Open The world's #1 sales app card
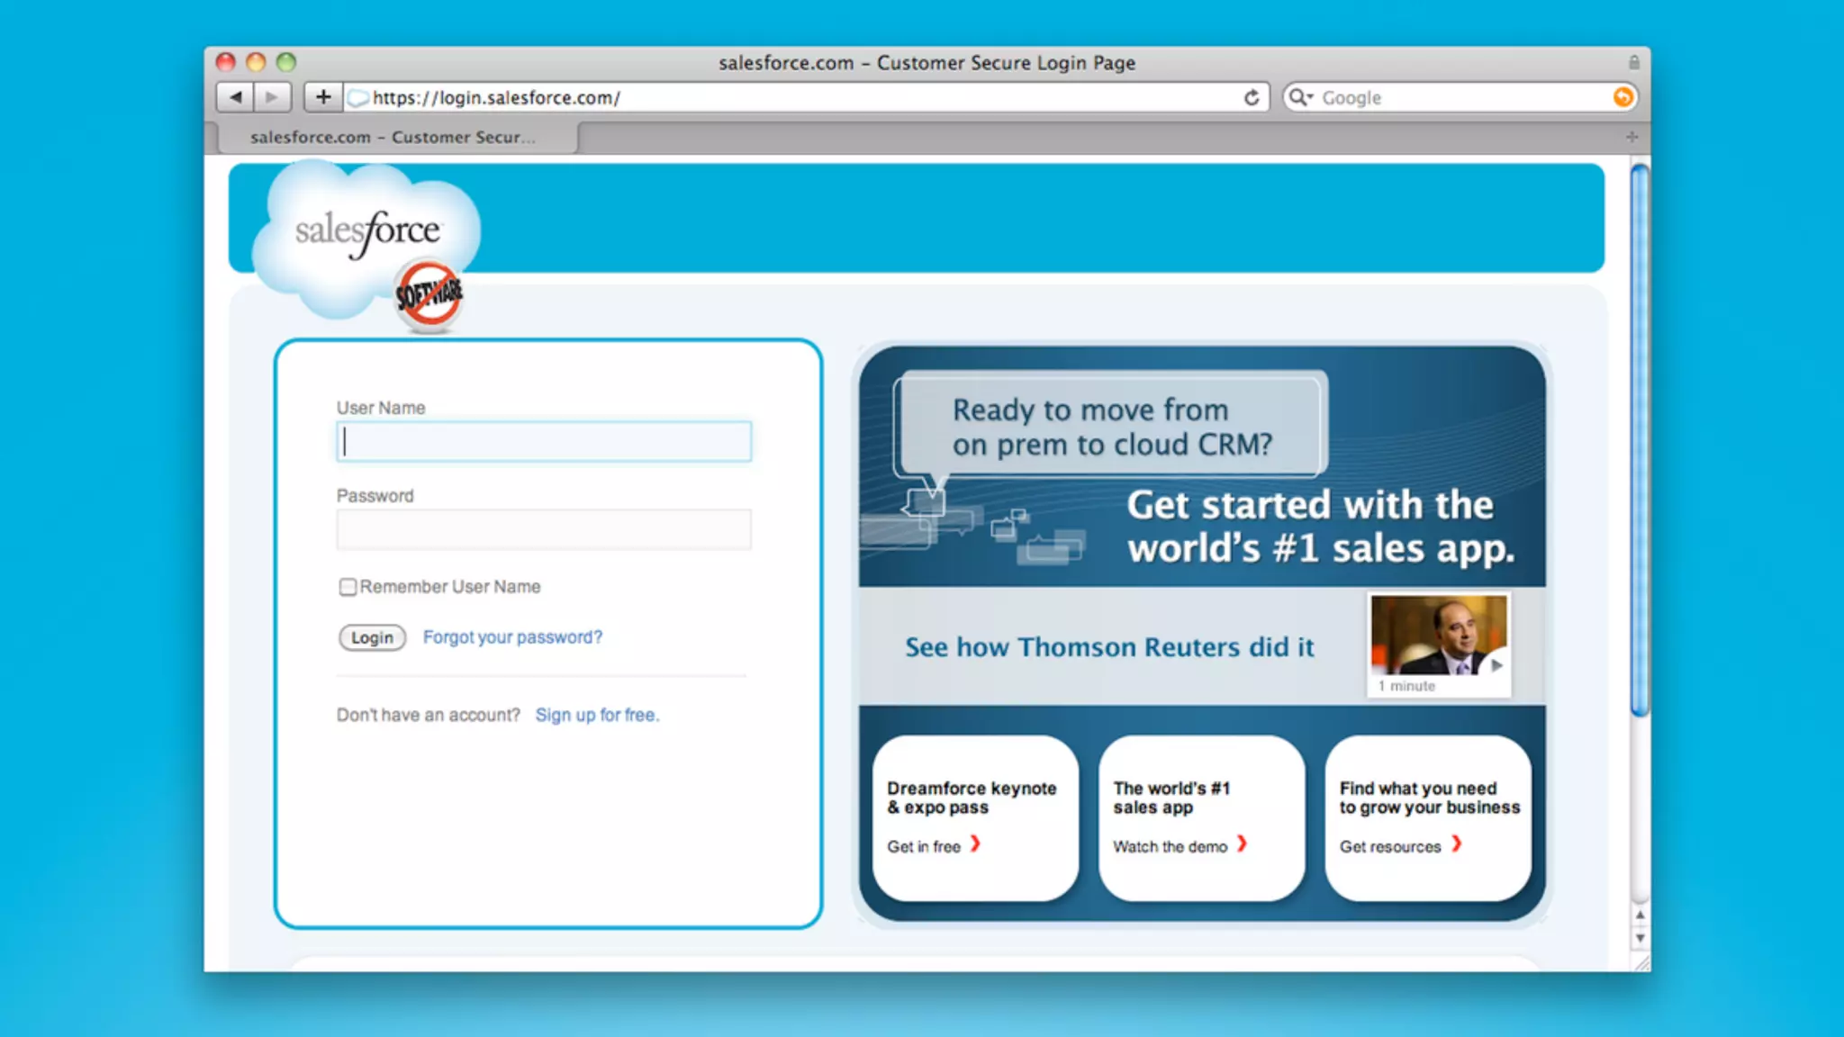 click(1201, 817)
